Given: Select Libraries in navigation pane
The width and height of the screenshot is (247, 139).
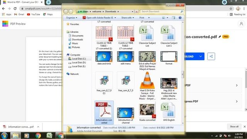Looking at the screenshot, I should 73,32.
